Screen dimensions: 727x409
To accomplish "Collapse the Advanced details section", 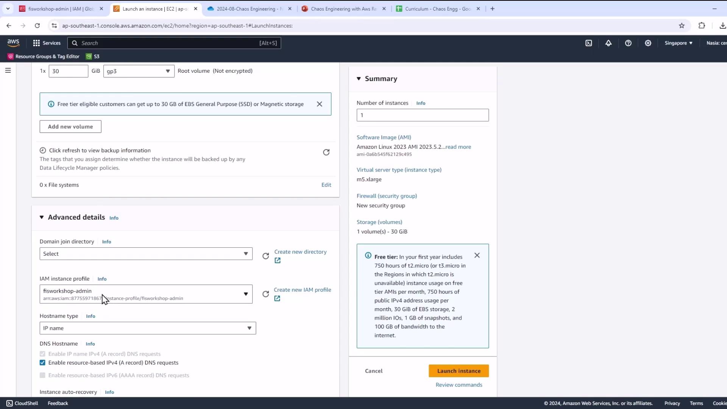I will click(42, 217).
